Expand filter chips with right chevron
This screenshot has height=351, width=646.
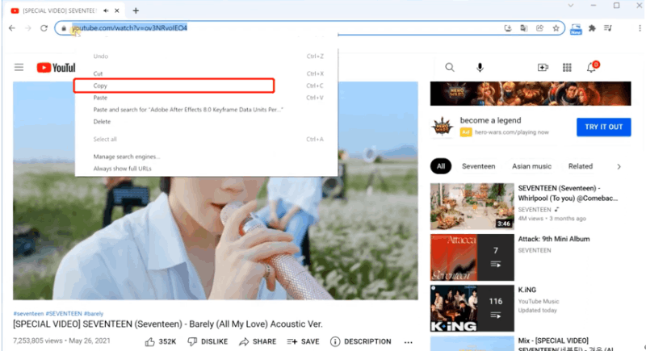pos(619,167)
